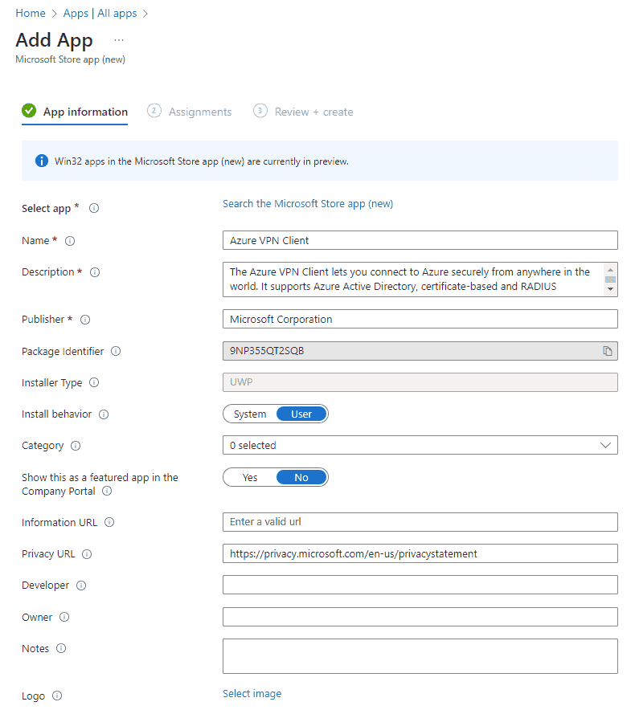Show info tooltip for Install behavior
This screenshot has height=710, width=635.
[x=104, y=414]
